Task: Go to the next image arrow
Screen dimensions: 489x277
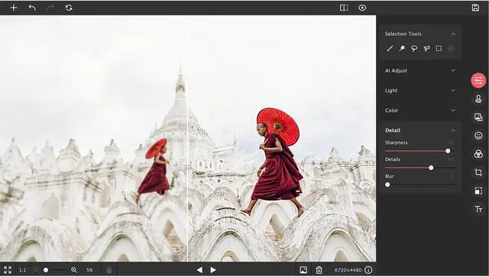Action: pos(213,270)
